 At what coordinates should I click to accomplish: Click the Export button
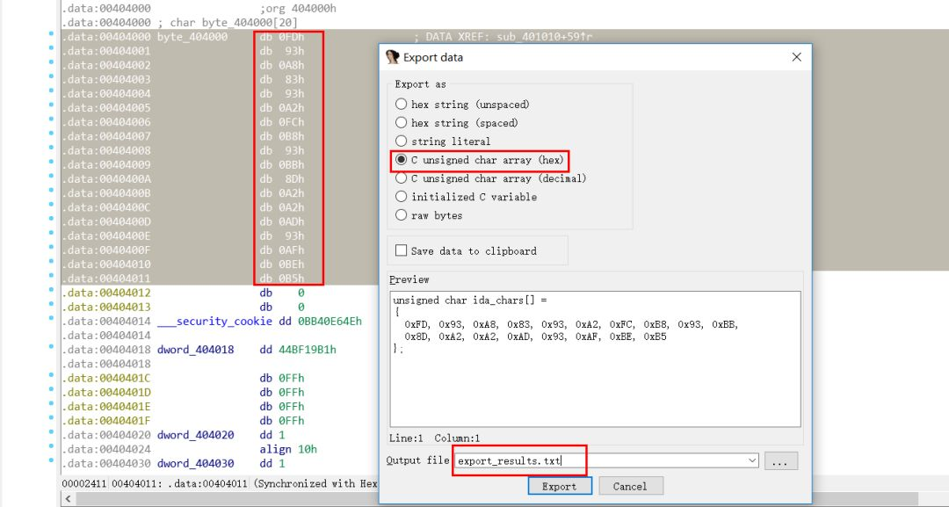tap(559, 487)
